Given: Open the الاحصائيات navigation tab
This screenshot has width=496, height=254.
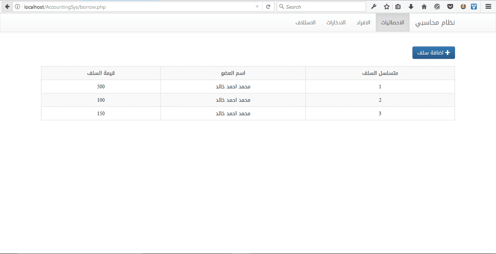Looking at the screenshot, I should point(392,22).
